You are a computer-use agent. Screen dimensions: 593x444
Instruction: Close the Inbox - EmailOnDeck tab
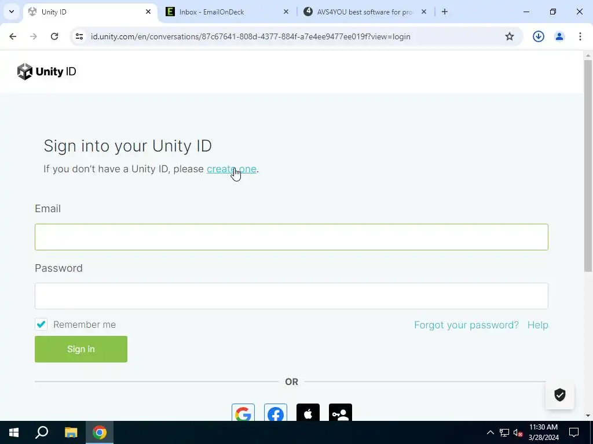tap(286, 12)
